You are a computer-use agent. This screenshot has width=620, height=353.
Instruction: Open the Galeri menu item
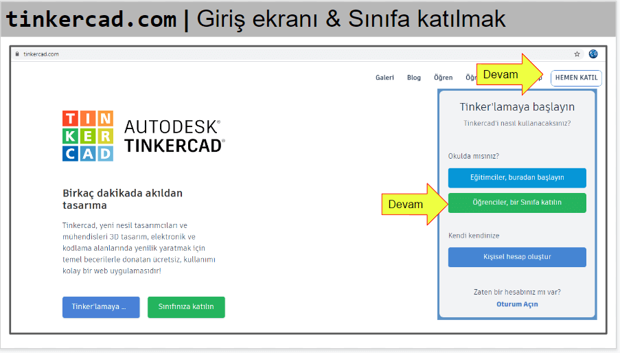click(x=384, y=78)
